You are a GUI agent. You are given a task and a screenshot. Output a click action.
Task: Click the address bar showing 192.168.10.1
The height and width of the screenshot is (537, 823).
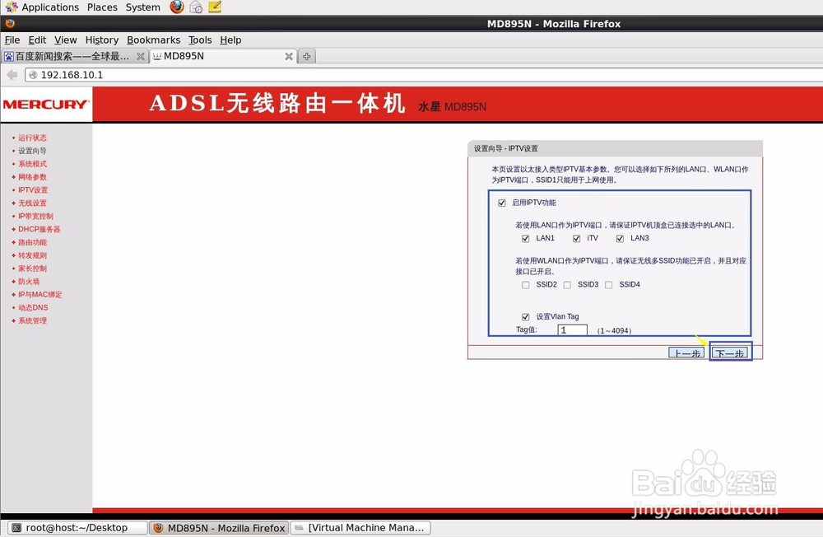[x=425, y=75]
